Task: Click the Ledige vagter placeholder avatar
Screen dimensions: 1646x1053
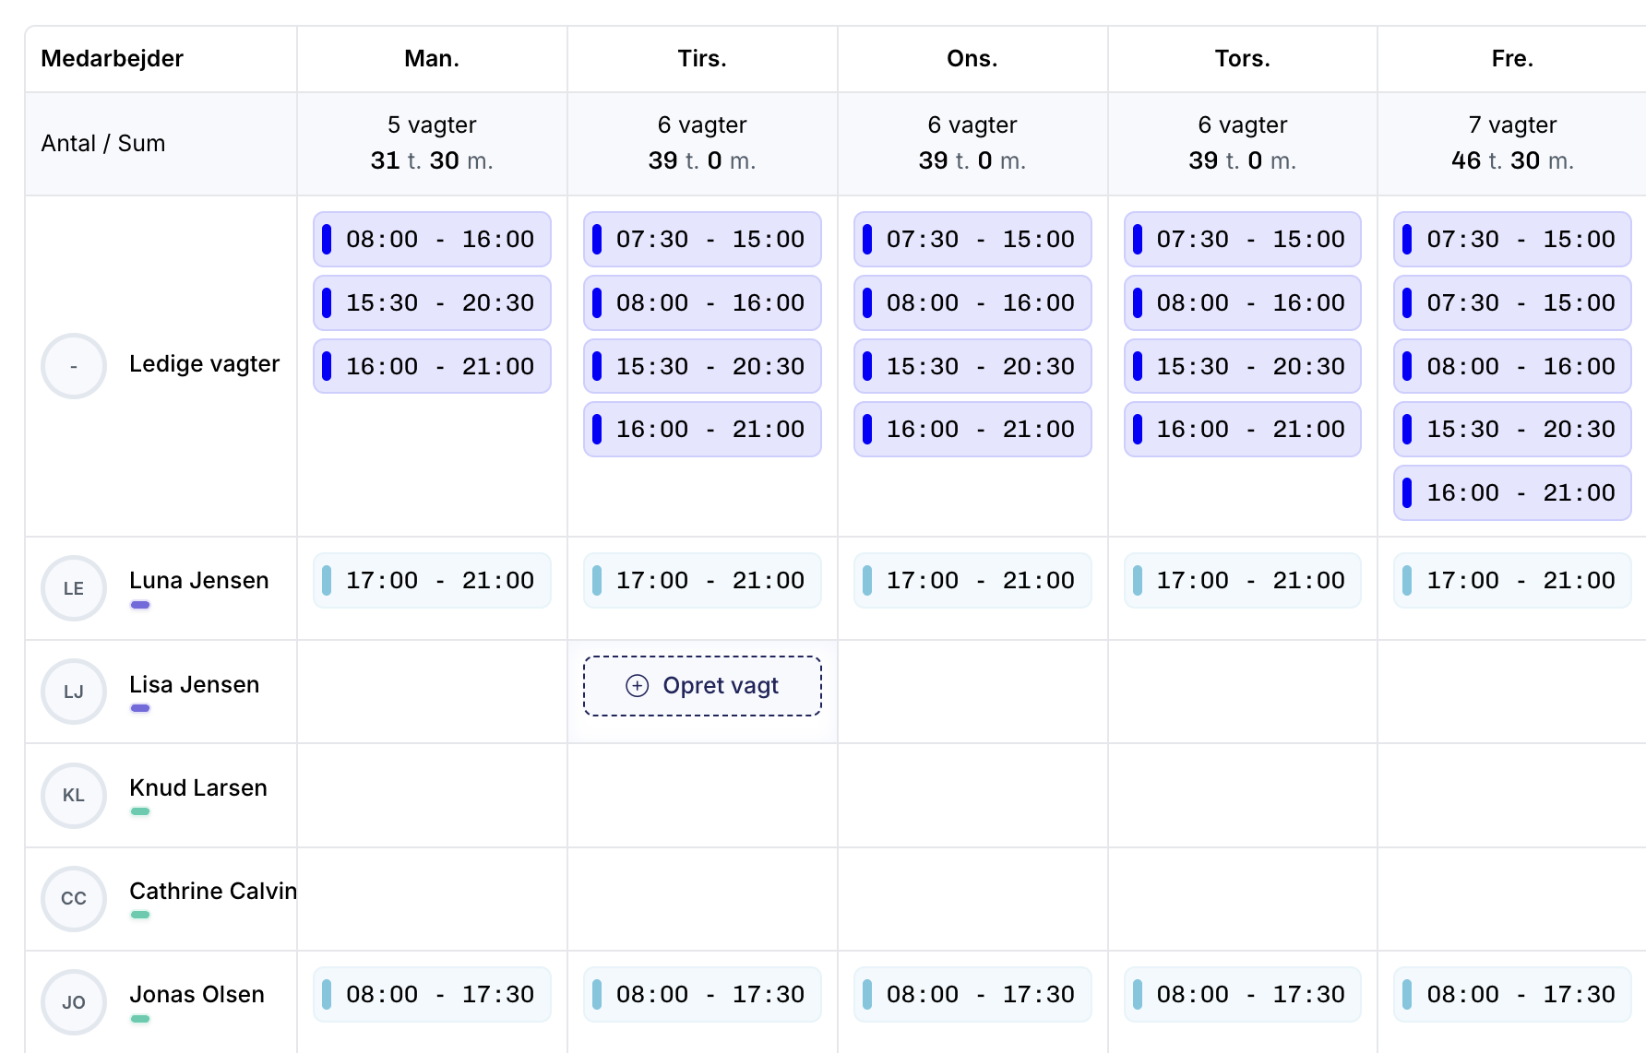Action: [x=74, y=366]
